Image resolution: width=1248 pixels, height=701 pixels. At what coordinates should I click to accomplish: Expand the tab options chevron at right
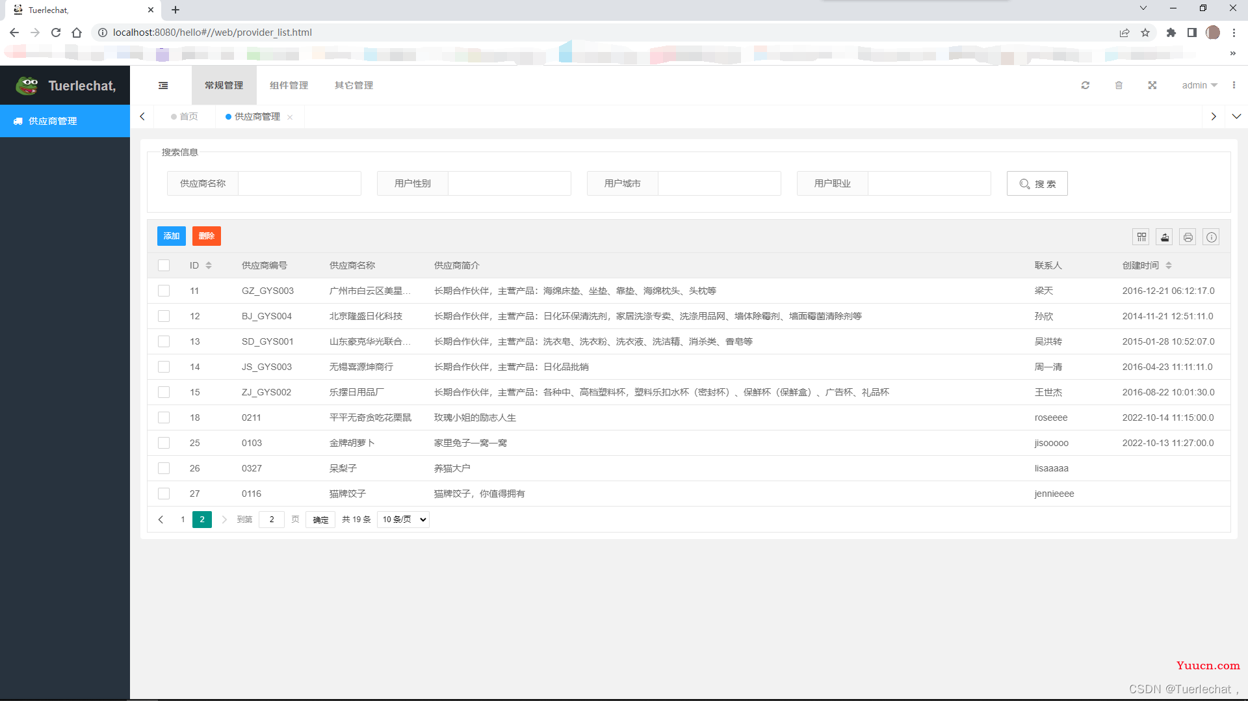pyautogui.click(x=1236, y=116)
